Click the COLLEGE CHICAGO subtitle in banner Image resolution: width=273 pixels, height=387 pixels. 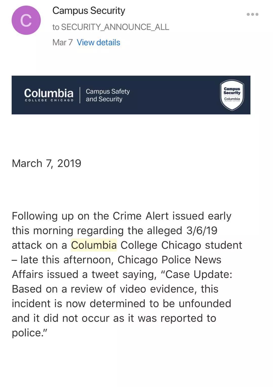[x=49, y=100]
